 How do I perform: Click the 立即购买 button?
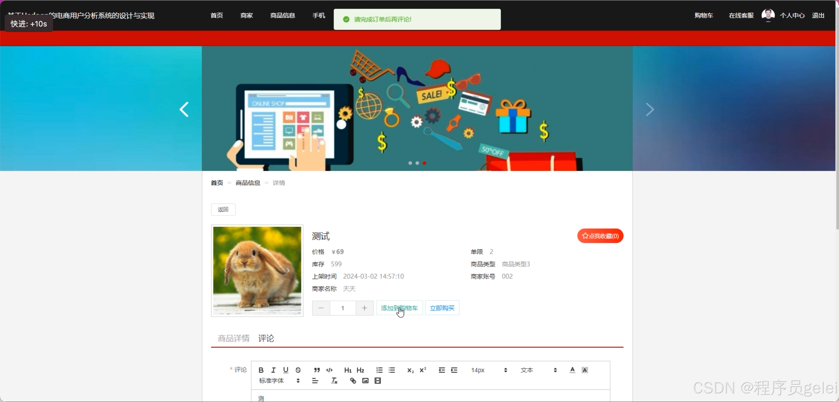(x=442, y=308)
